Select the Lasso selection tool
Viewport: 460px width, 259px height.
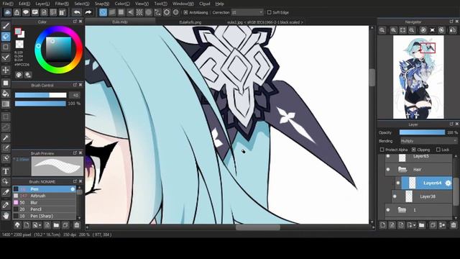point(6,127)
